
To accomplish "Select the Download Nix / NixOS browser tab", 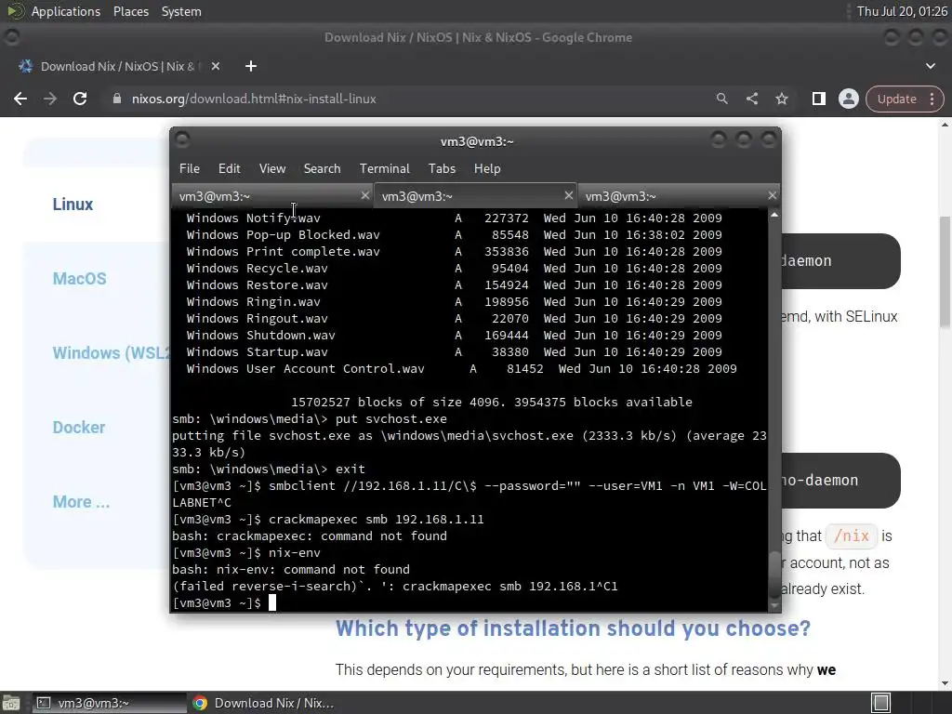I will (x=118, y=66).
